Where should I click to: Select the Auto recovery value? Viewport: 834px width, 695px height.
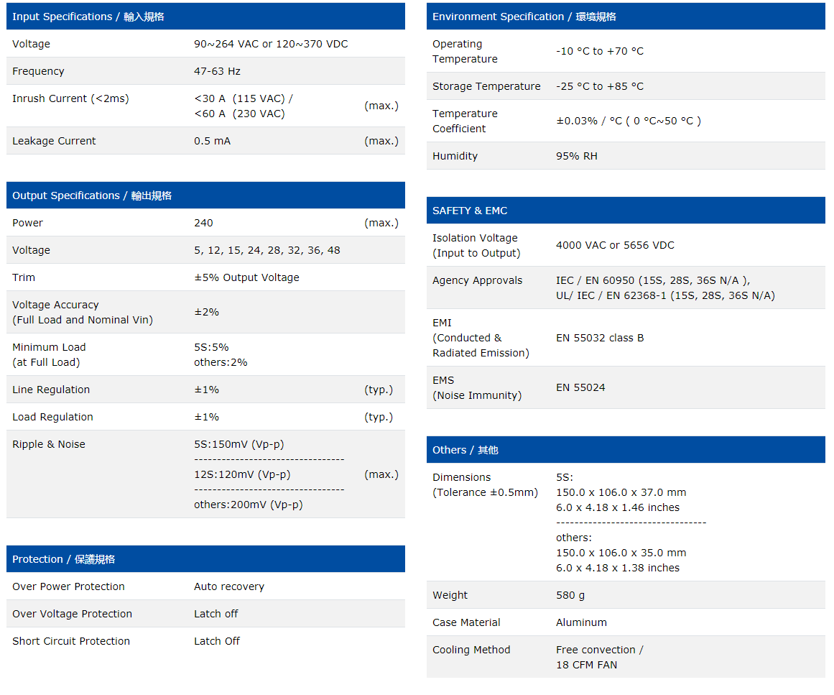click(x=228, y=586)
